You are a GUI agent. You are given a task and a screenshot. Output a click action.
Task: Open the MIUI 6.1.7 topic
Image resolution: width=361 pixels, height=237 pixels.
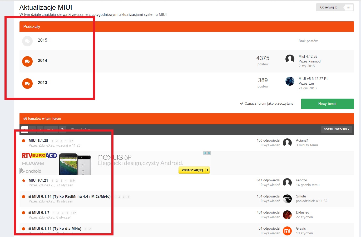point(41,212)
